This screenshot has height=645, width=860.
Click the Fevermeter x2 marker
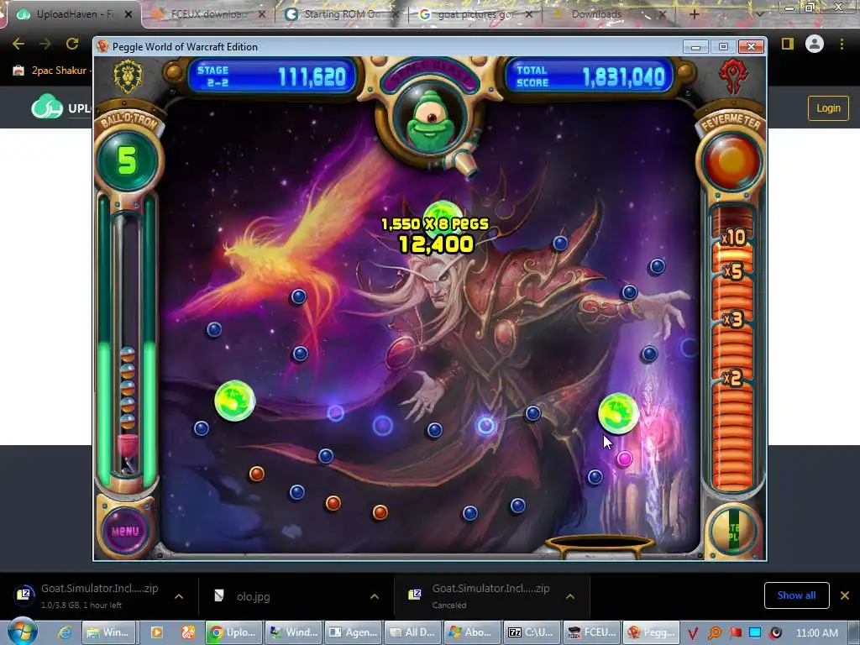click(732, 377)
